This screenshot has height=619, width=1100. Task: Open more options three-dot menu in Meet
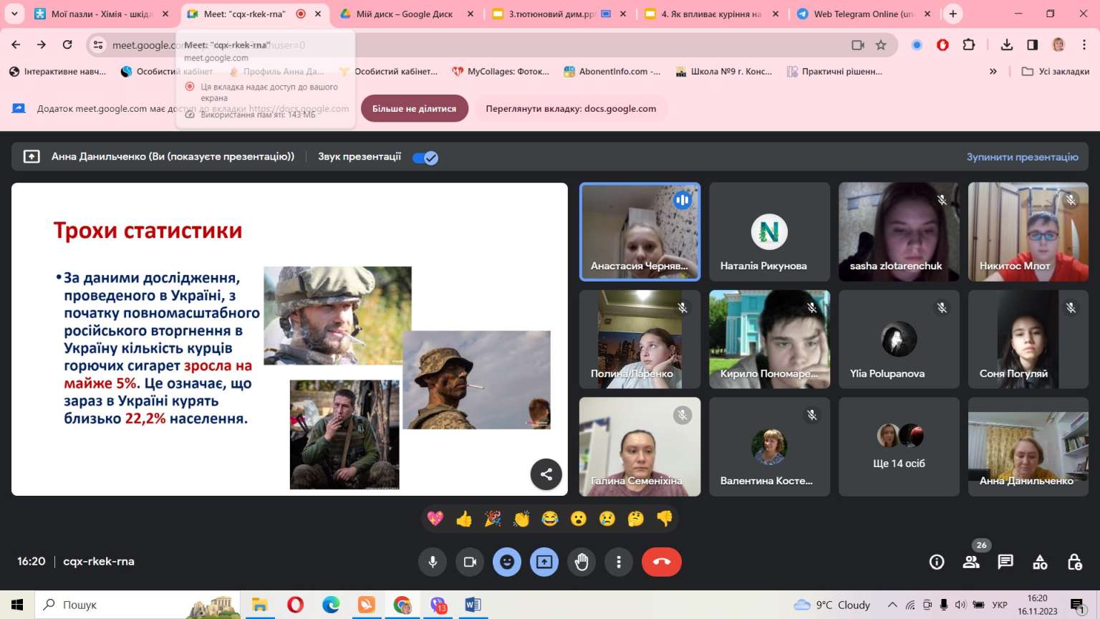tap(619, 562)
